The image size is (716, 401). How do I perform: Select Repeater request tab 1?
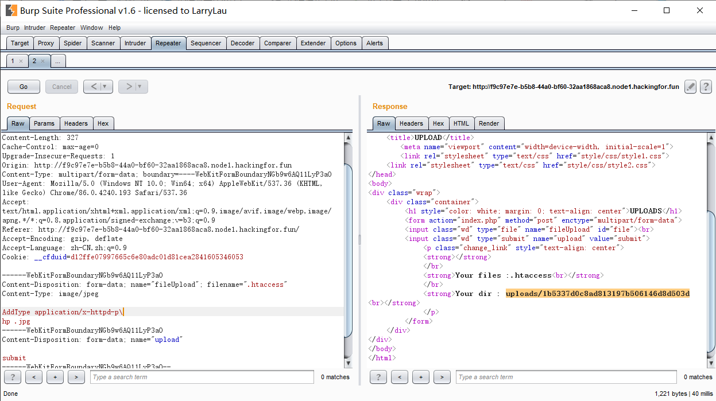click(x=17, y=61)
